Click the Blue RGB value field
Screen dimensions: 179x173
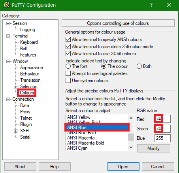162,138
